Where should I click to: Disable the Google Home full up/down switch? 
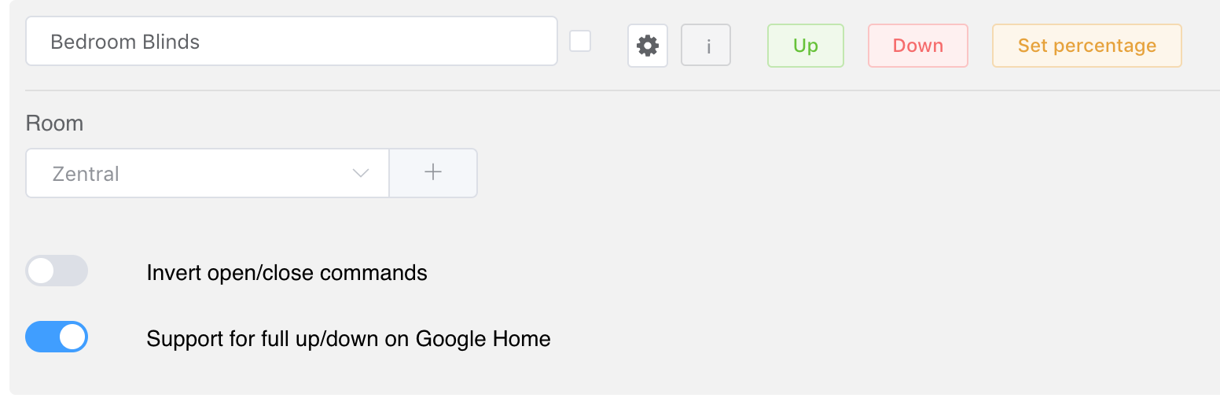[57, 337]
